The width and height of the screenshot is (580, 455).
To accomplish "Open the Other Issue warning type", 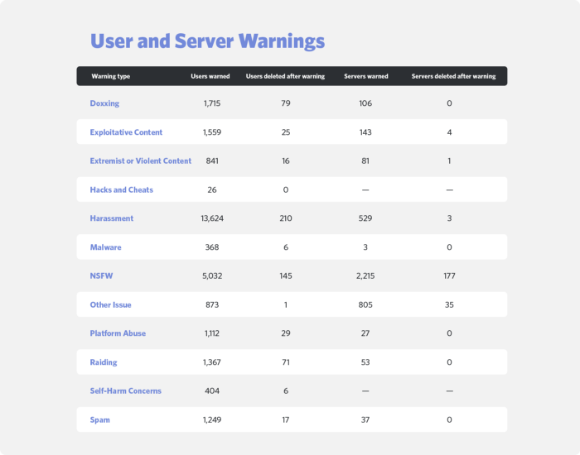I will (111, 305).
